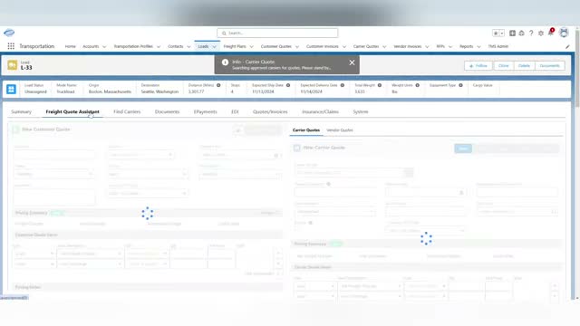Open the Guidance Center icon
Screen dimensions: 580x326
[x=522, y=34]
